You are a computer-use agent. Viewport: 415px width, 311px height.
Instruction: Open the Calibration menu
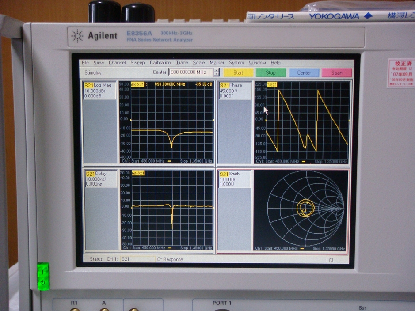[160, 63]
